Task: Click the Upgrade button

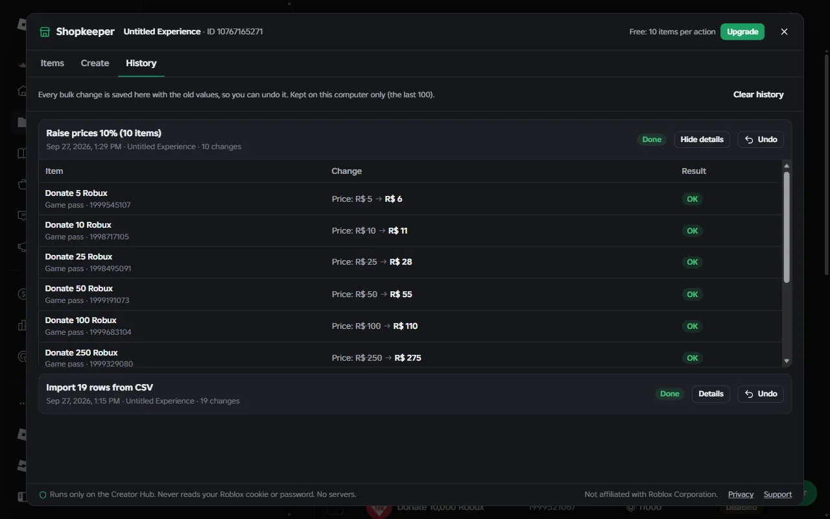Action: [742, 32]
